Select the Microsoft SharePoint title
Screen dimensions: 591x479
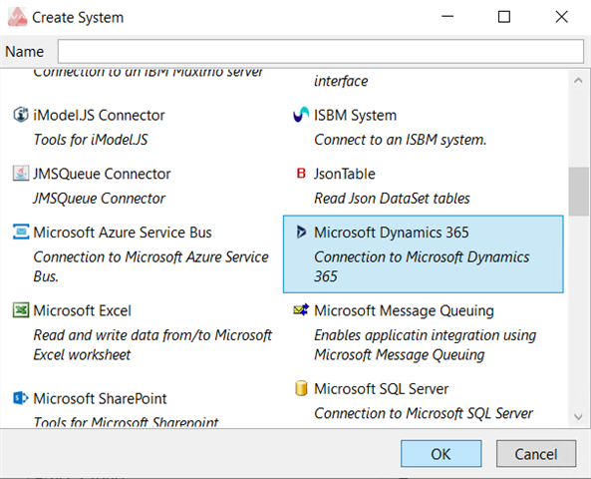[x=100, y=398]
